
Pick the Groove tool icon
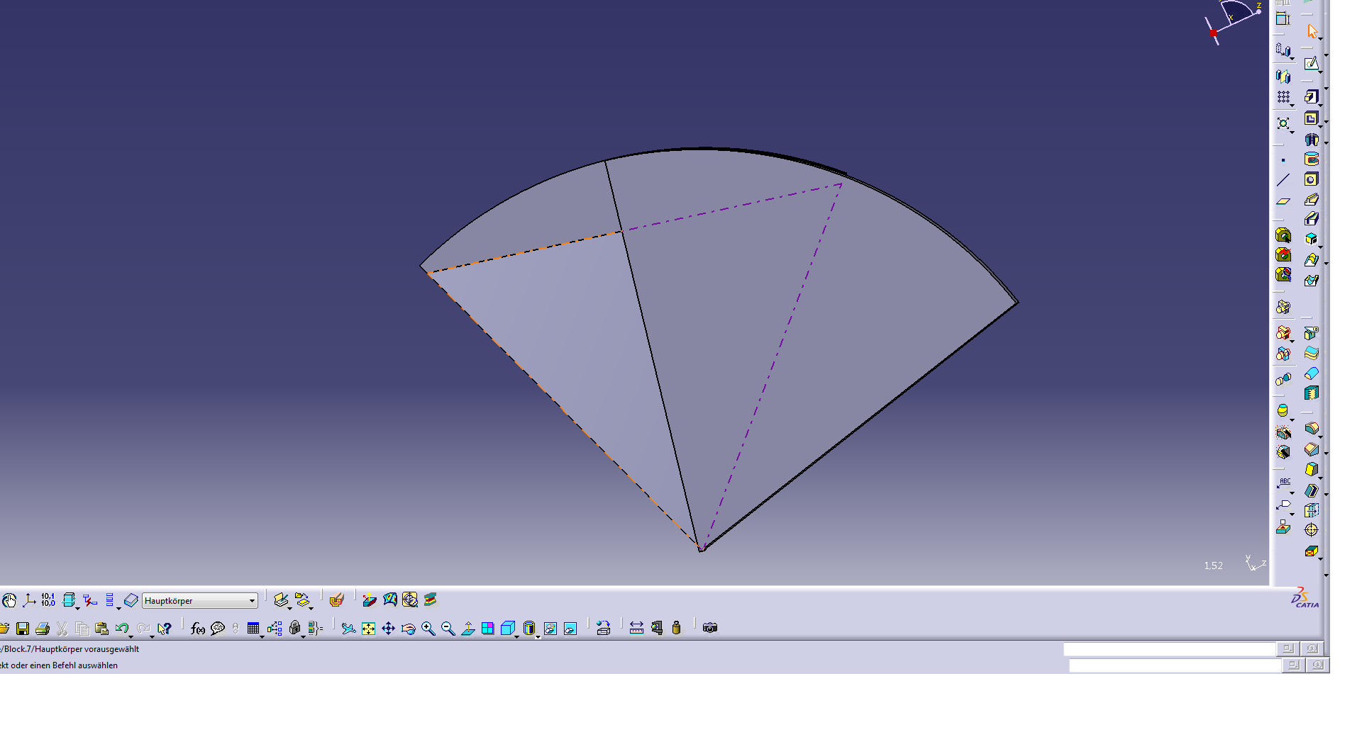(x=1311, y=159)
